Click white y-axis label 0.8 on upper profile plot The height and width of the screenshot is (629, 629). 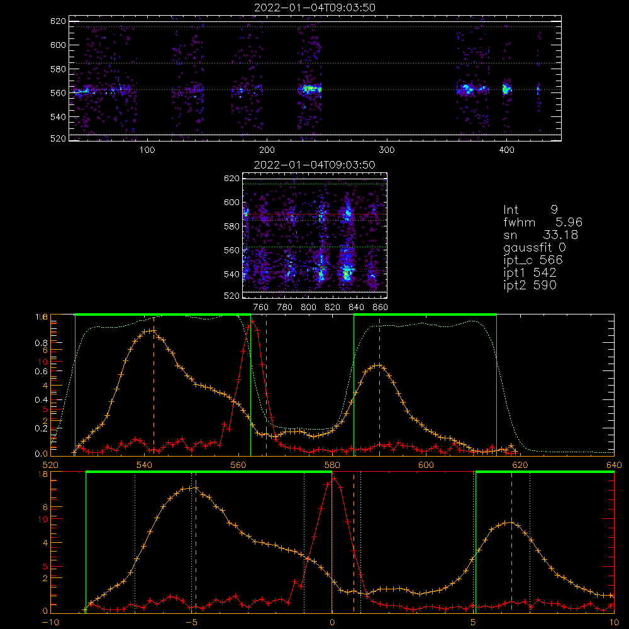42,343
